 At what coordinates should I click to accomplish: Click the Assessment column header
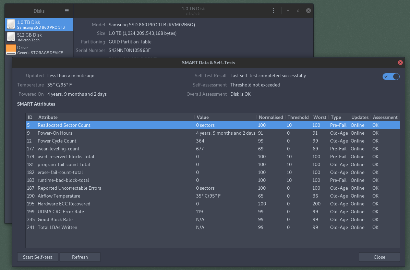pyautogui.click(x=385, y=117)
